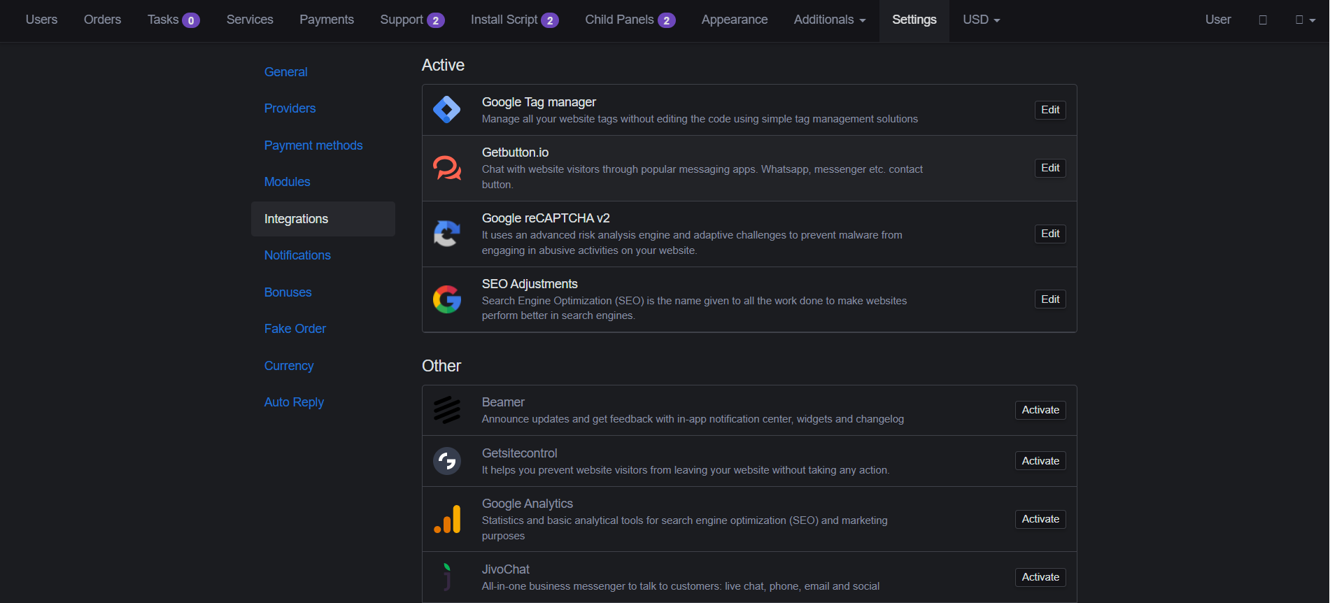Click the Google Tag manager logo icon
This screenshot has width=1330, height=603.
click(446, 110)
